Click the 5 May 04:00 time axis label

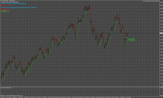pyautogui.click(x=93, y=97)
